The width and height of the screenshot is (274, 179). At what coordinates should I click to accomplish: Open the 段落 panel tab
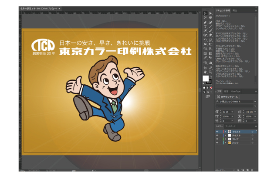pos(226,91)
